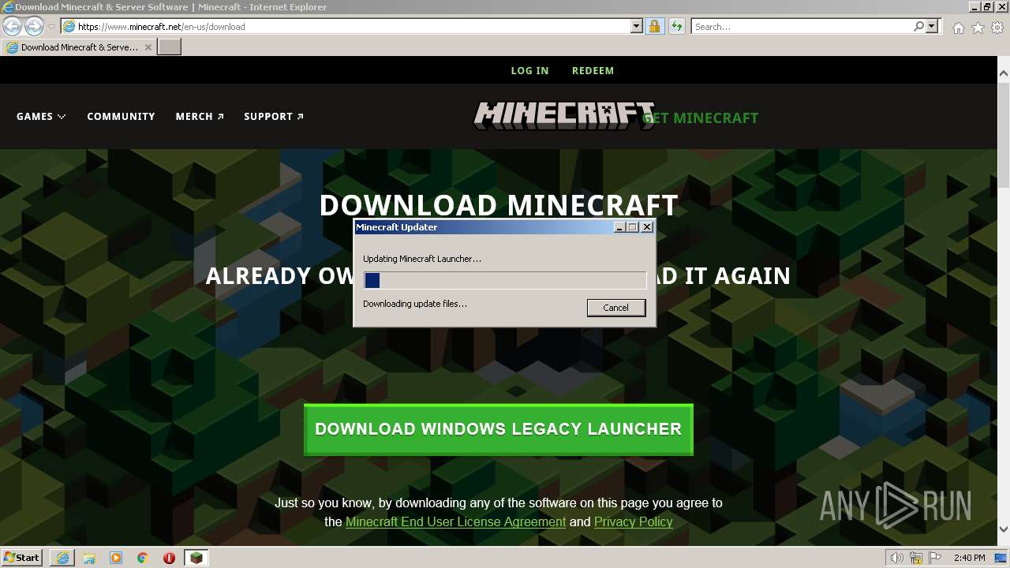Screen dimensions: 1010x568
Task: Click the security lock icon in address bar
Action: point(654,26)
